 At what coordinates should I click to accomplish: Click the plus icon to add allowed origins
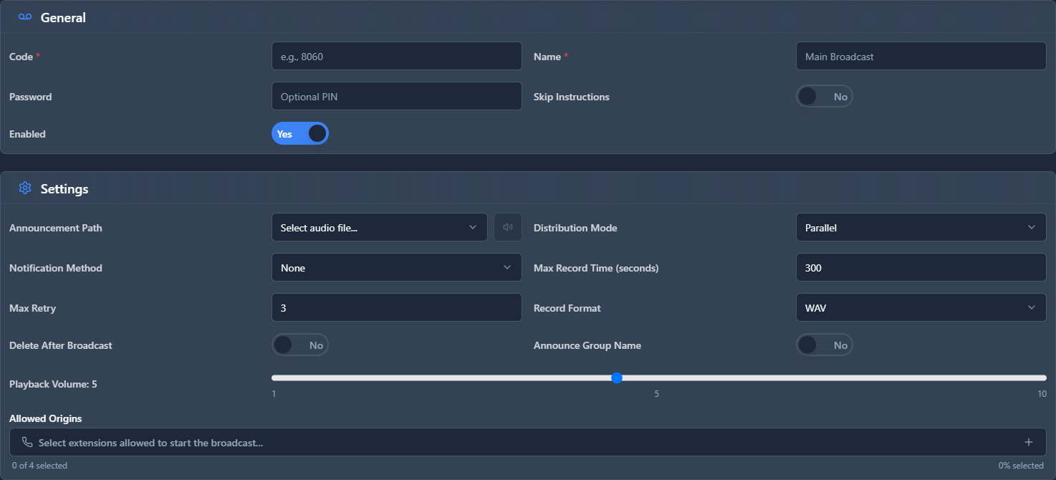pyautogui.click(x=1028, y=442)
